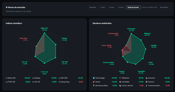The image size is (175, 92).
Task: Click the Services publics lightbulb icon
Action: pos(94,86)
